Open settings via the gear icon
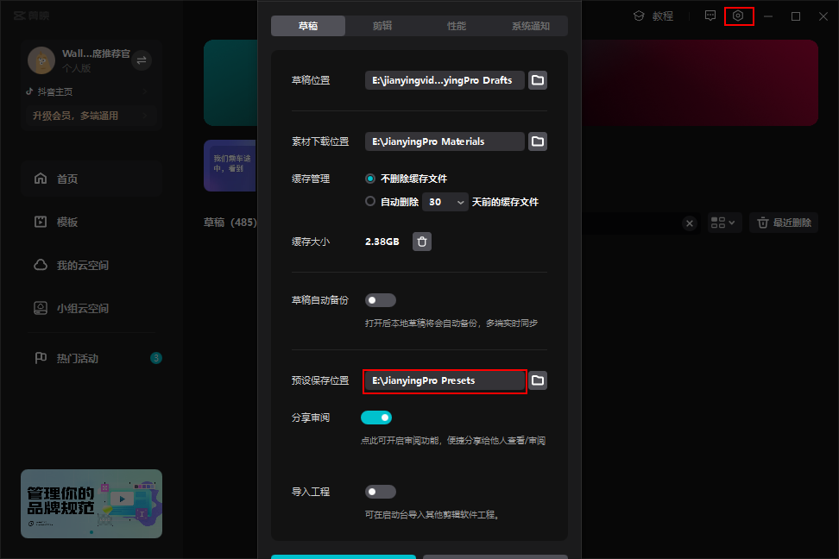The height and width of the screenshot is (559, 839). [x=739, y=16]
